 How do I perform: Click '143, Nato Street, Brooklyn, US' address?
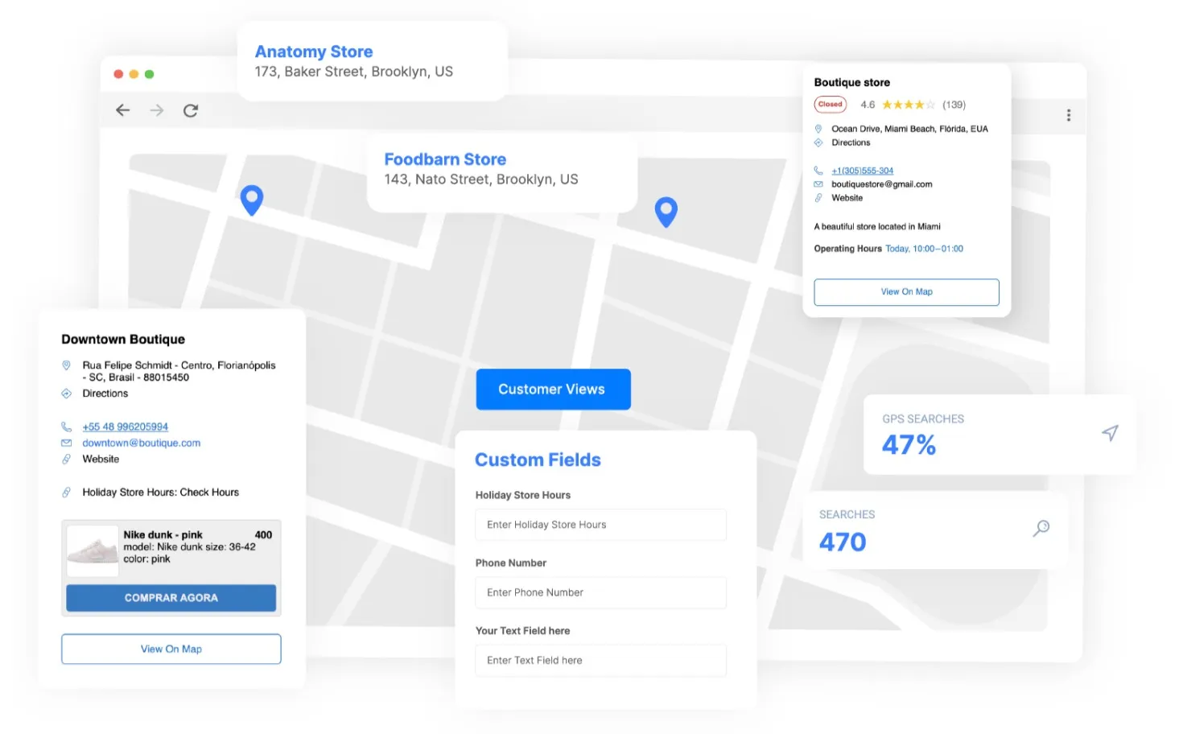(x=481, y=179)
